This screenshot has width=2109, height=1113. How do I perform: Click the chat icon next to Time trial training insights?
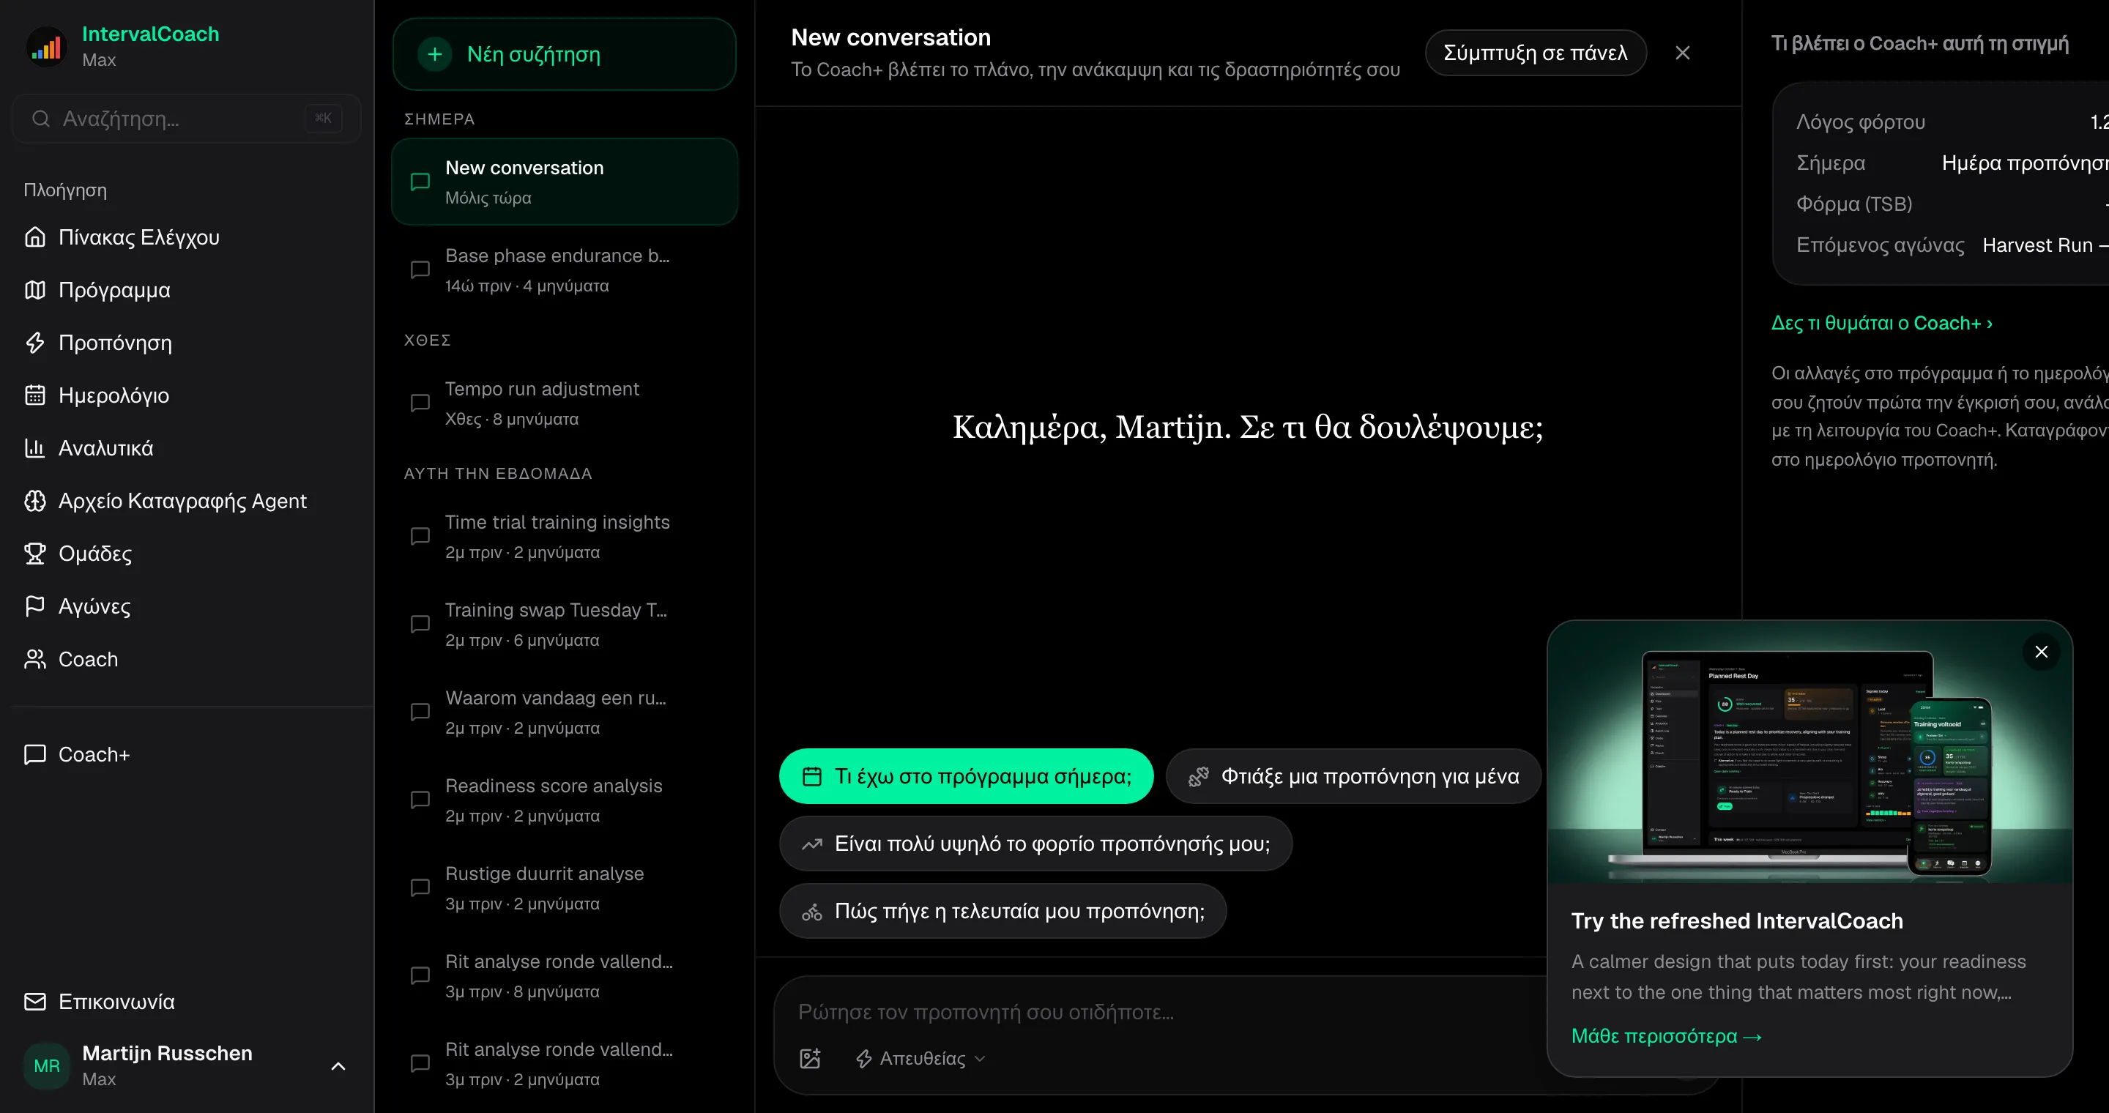coord(420,536)
